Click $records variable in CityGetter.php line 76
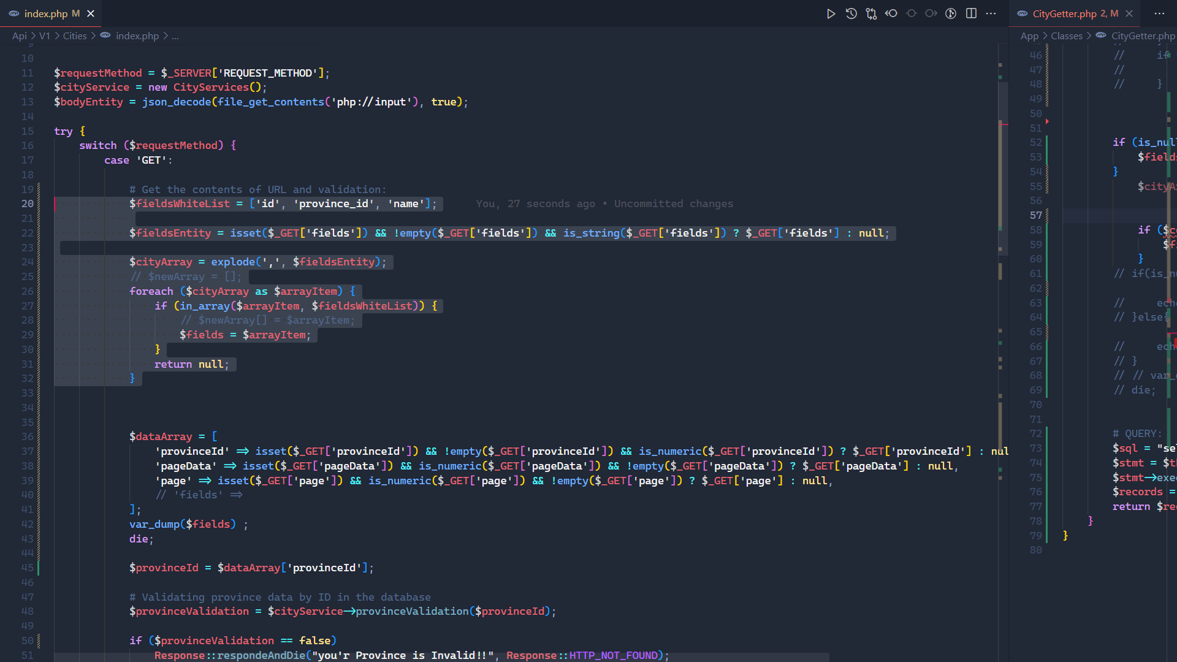Image resolution: width=1177 pixels, height=662 pixels. pos(1138,492)
